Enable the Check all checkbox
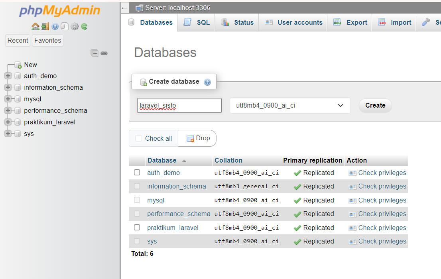The width and height of the screenshot is (441, 279). point(139,138)
